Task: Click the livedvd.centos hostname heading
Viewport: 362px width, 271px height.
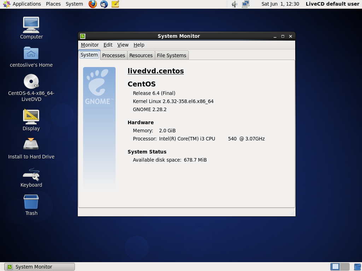Action: (156, 71)
